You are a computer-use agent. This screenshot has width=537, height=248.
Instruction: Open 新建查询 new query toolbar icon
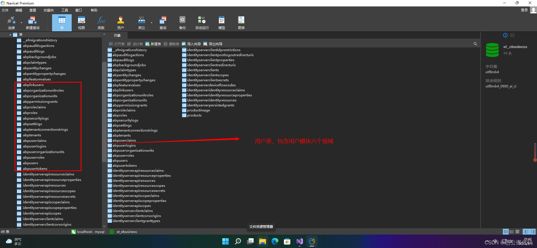[32, 23]
